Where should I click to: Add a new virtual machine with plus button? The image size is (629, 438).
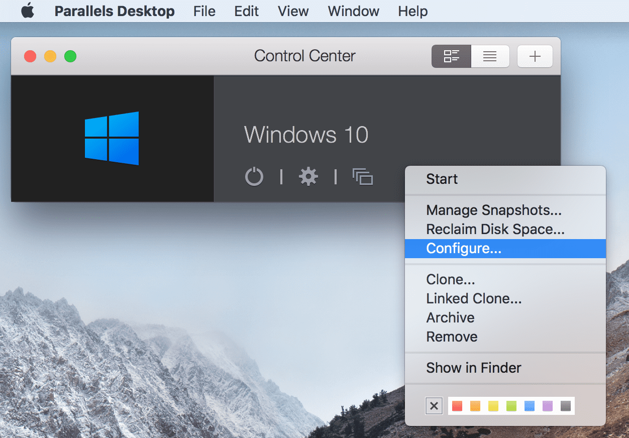click(535, 56)
